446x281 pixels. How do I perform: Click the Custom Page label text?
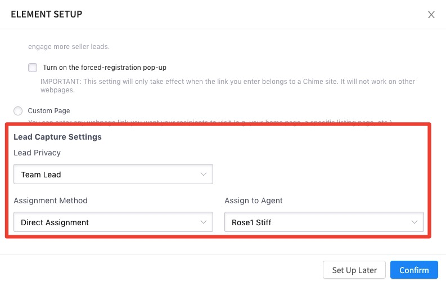[x=49, y=111]
